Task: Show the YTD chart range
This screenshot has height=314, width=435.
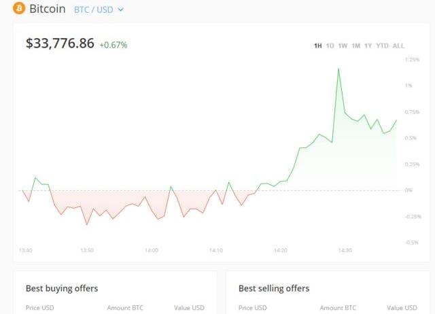Action: click(382, 46)
